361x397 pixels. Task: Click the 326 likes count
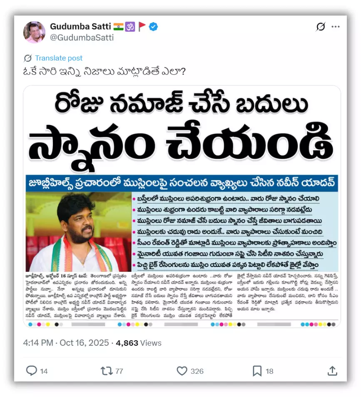[197, 371]
